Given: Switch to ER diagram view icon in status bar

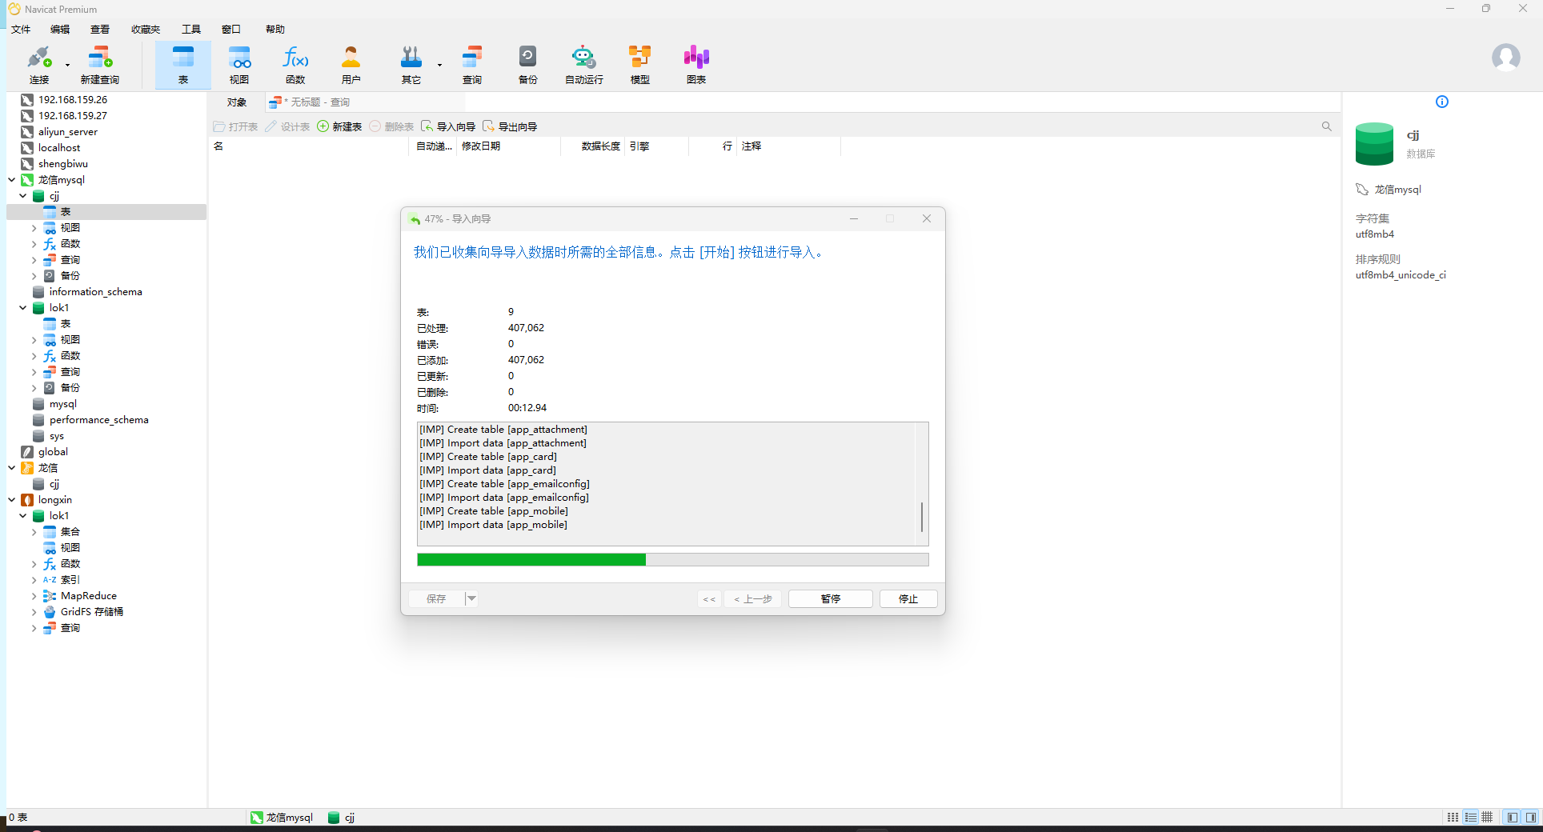Looking at the screenshot, I should tap(1487, 817).
